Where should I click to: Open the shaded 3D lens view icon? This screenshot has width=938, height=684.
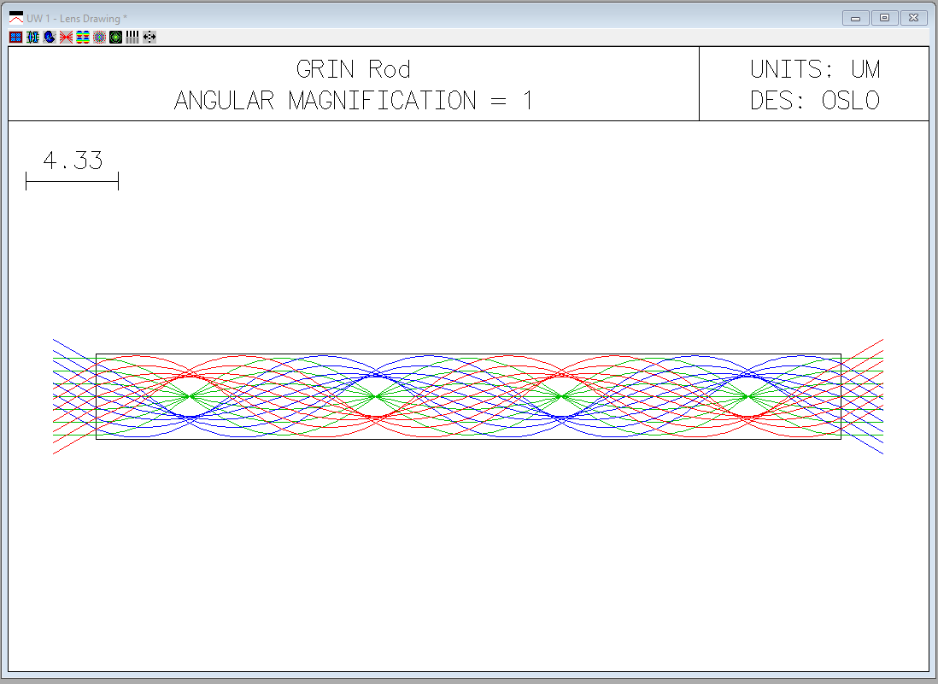coord(50,37)
